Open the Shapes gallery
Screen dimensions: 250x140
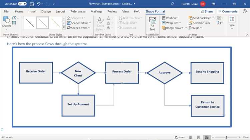click(7, 23)
